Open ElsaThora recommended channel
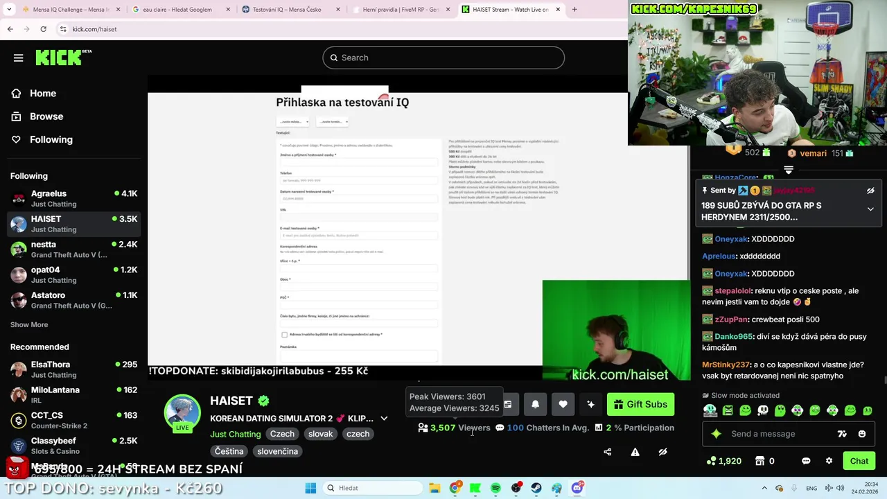Viewport: 887px width, 499px height. coord(73,369)
